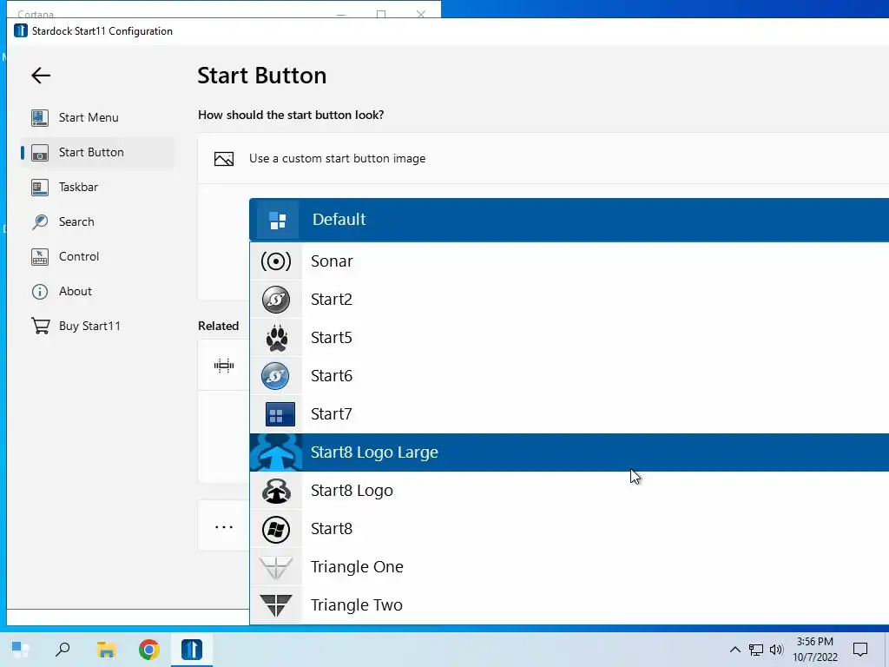
Task: Choose Triangle Two from the list
Action: (570, 604)
